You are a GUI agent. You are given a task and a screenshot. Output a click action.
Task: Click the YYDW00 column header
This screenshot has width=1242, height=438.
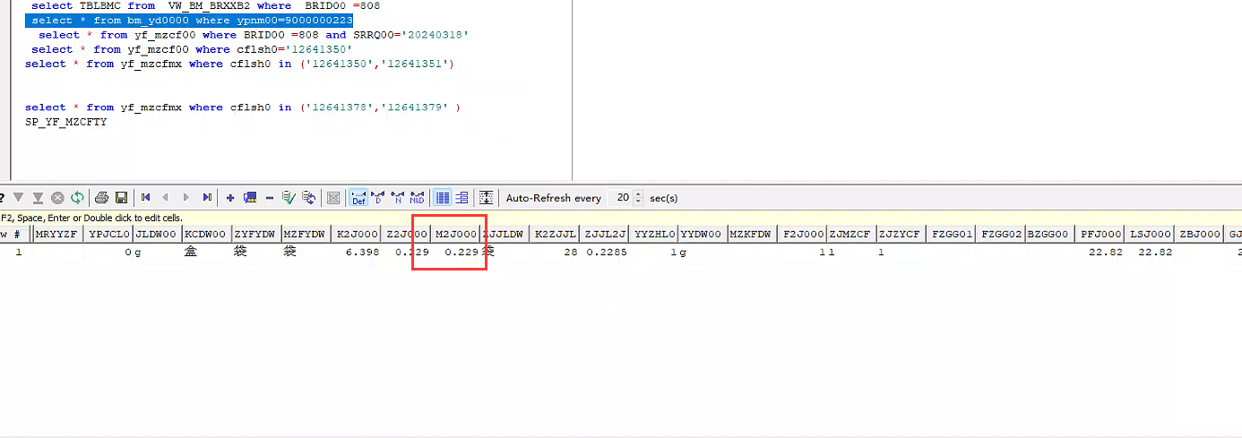pyautogui.click(x=702, y=234)
